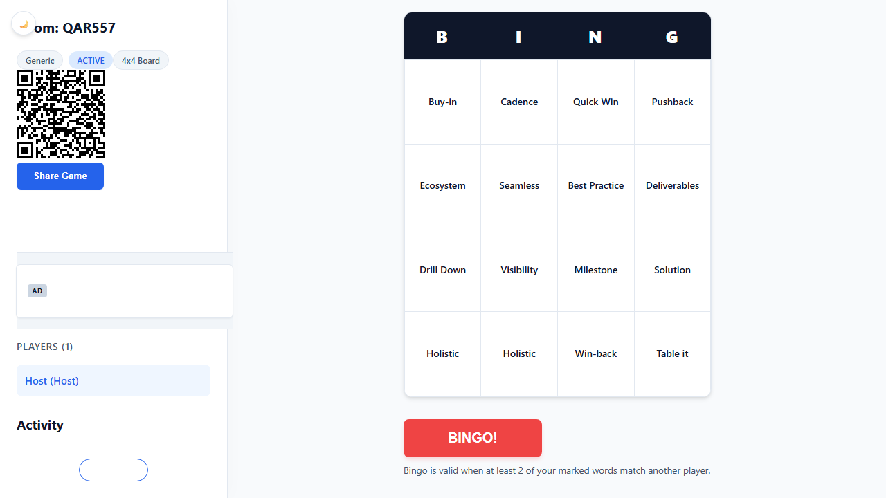Mark the Win-back square
886x498 pixels.
click(x=595, y=353)
